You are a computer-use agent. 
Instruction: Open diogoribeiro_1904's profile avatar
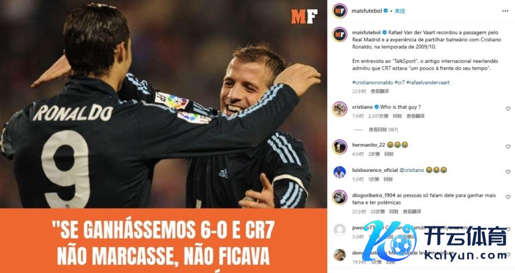point(340,198)
